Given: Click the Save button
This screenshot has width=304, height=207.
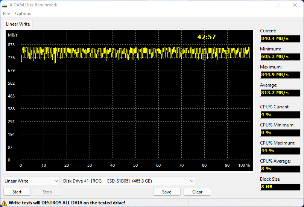Looking at the screenshot, I should [x=167, y=192].
